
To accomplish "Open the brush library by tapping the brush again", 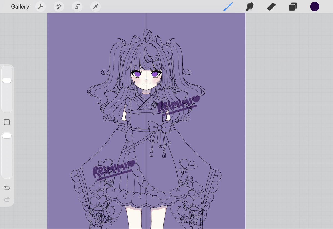I will point(228,6).
